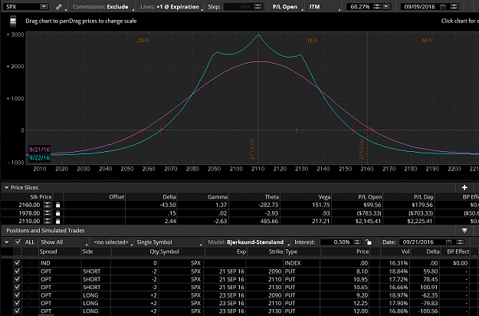Open the Single Symbol dropdown

(x=169, y=242)
